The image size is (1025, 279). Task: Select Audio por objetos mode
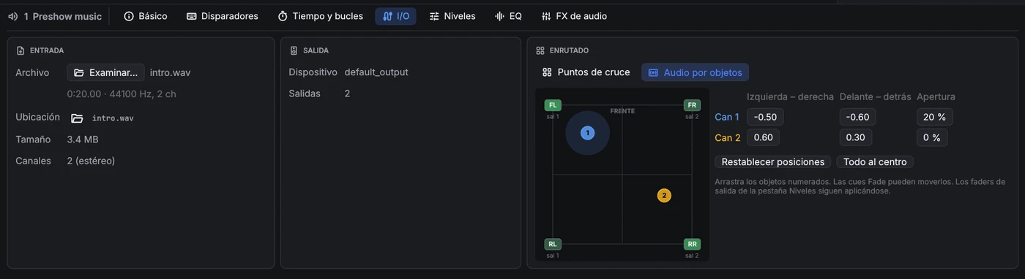click(695, 72)
